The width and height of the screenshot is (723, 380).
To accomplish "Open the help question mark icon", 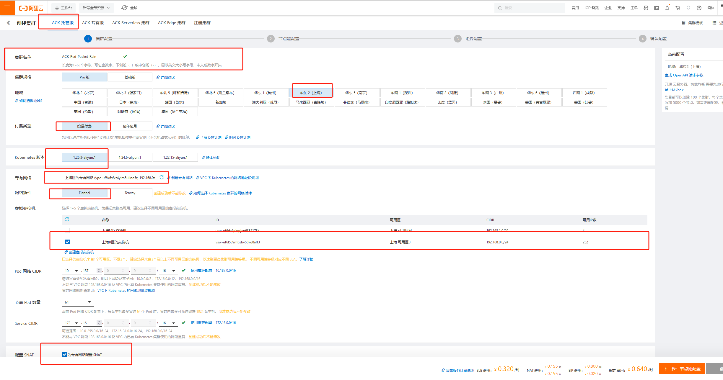I will point(699,8).
